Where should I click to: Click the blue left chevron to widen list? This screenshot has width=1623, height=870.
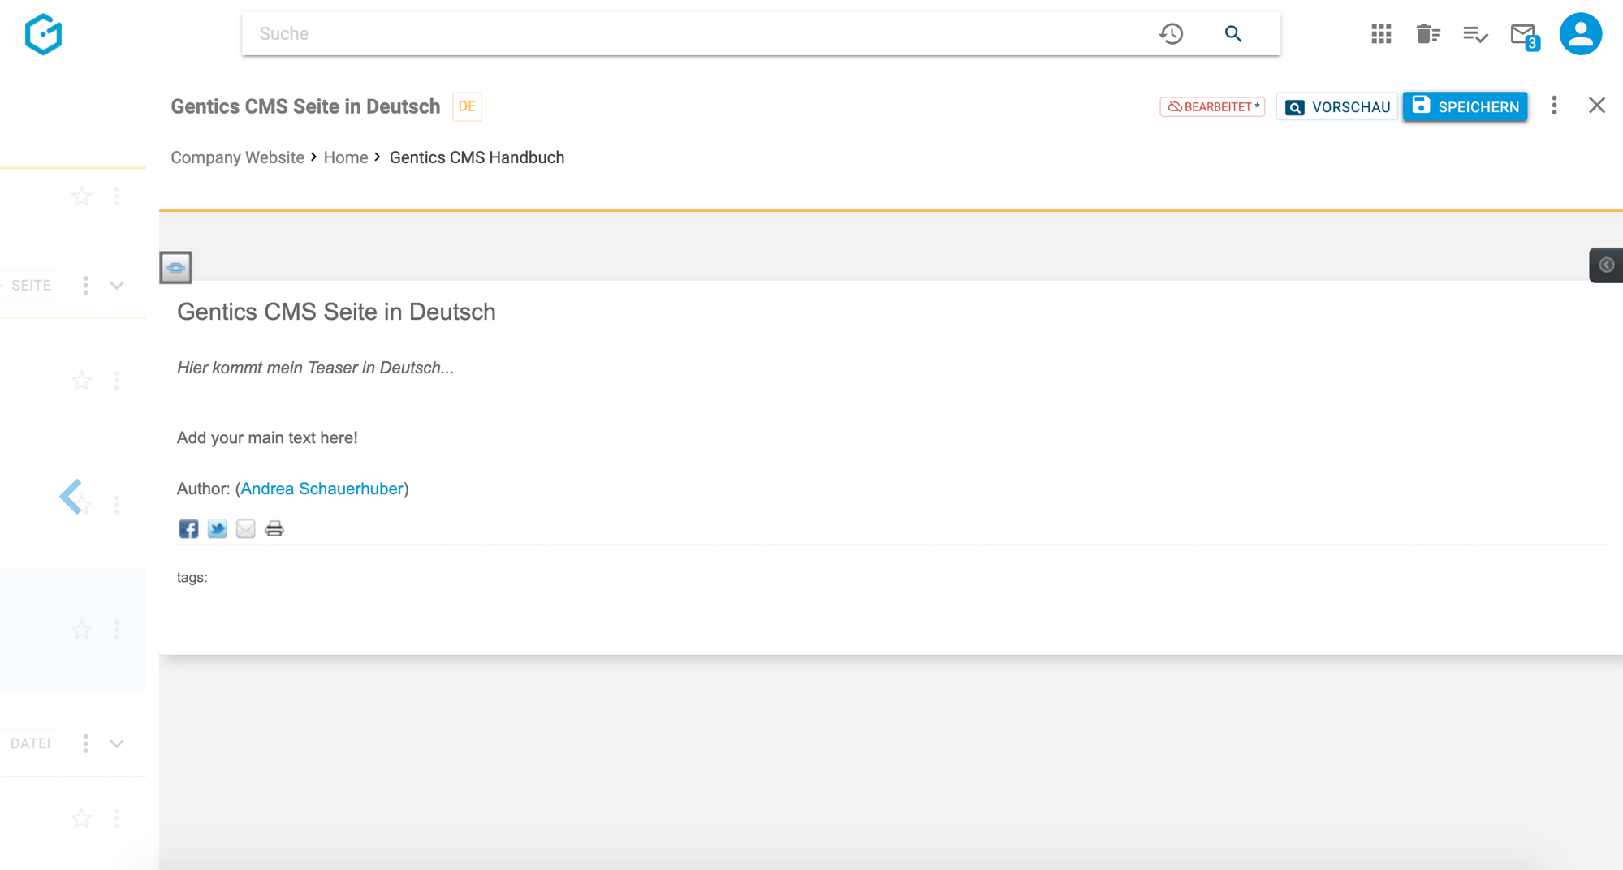pos(70,496)
